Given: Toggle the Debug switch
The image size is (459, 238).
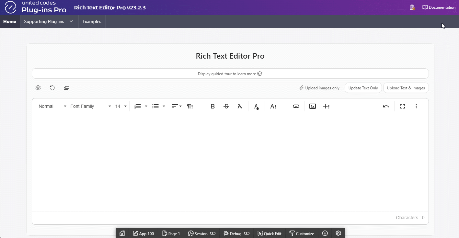Looking at the screenshot, I should [x=247, y=233].
